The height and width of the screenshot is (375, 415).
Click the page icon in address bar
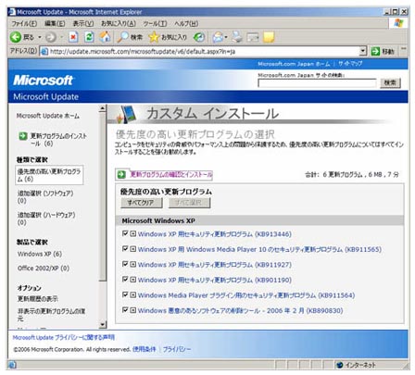coord(44,52)
